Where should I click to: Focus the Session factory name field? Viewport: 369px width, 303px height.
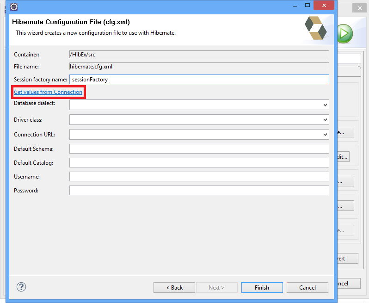[199, 80]
